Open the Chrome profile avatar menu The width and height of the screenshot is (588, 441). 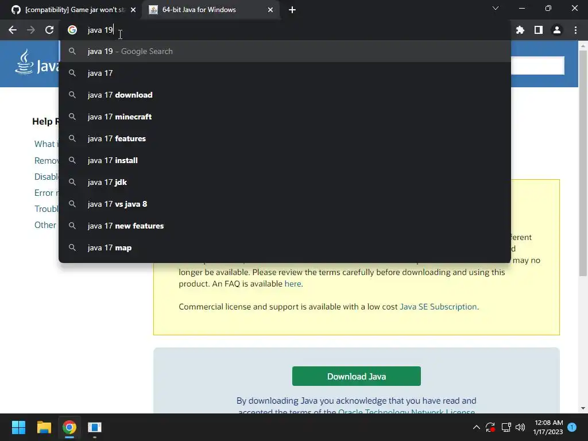coord(556,30)
